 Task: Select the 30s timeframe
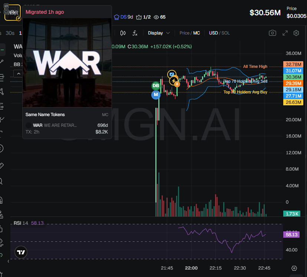[10, 33]
